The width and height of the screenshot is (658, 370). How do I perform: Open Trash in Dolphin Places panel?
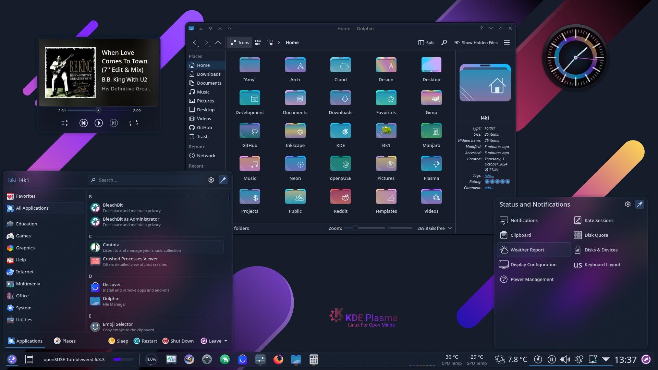[206, 136]
